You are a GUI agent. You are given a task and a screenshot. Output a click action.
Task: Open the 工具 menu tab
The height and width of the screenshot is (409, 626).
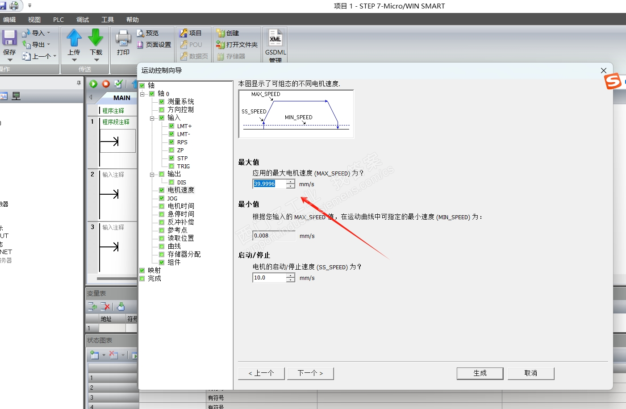108,20
